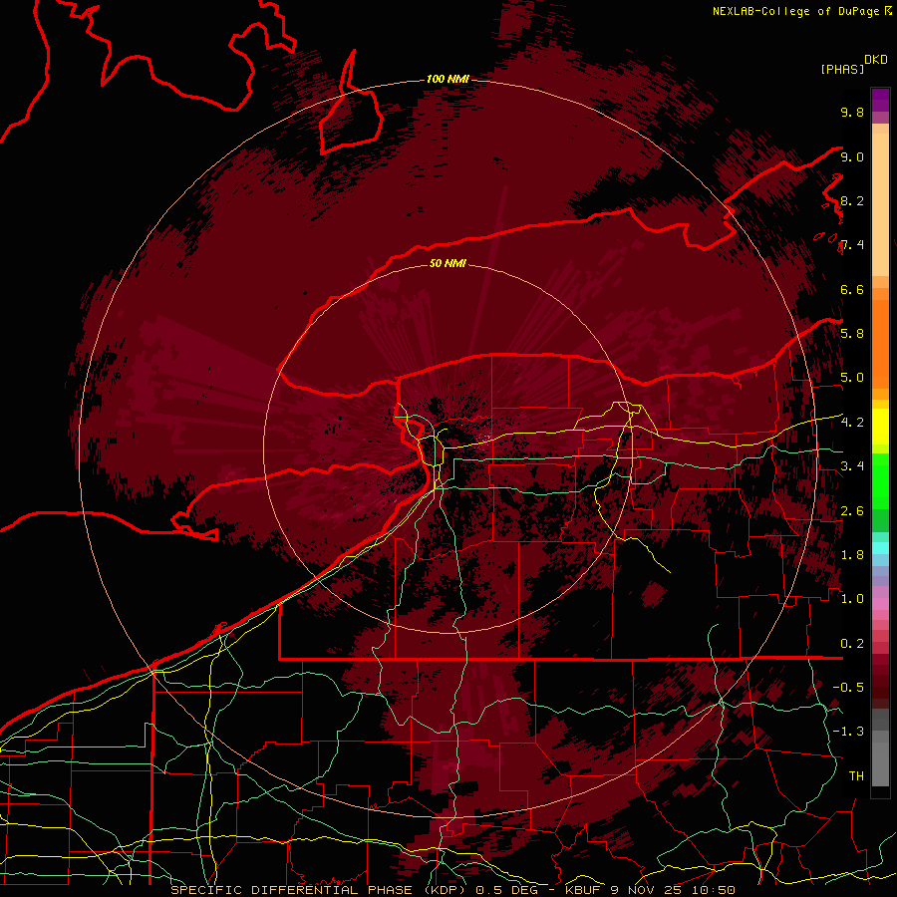
Task: Click the 8.2 scale label
Action: click(x=852, y=200)
